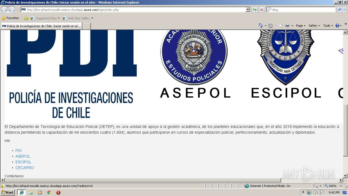Image resolution: width=348 pixels, height=196 pixels.
Task: Click the ASEPOL police badge logo
Action: click(194, 57)
